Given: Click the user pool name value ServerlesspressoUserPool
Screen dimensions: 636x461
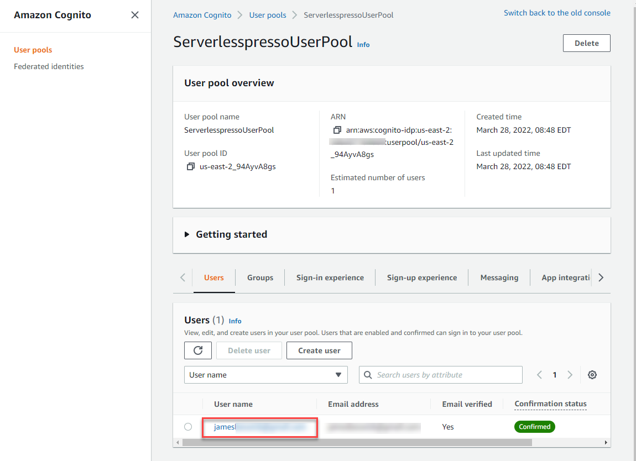Looking at the screenshot, I should pos(229,130).
